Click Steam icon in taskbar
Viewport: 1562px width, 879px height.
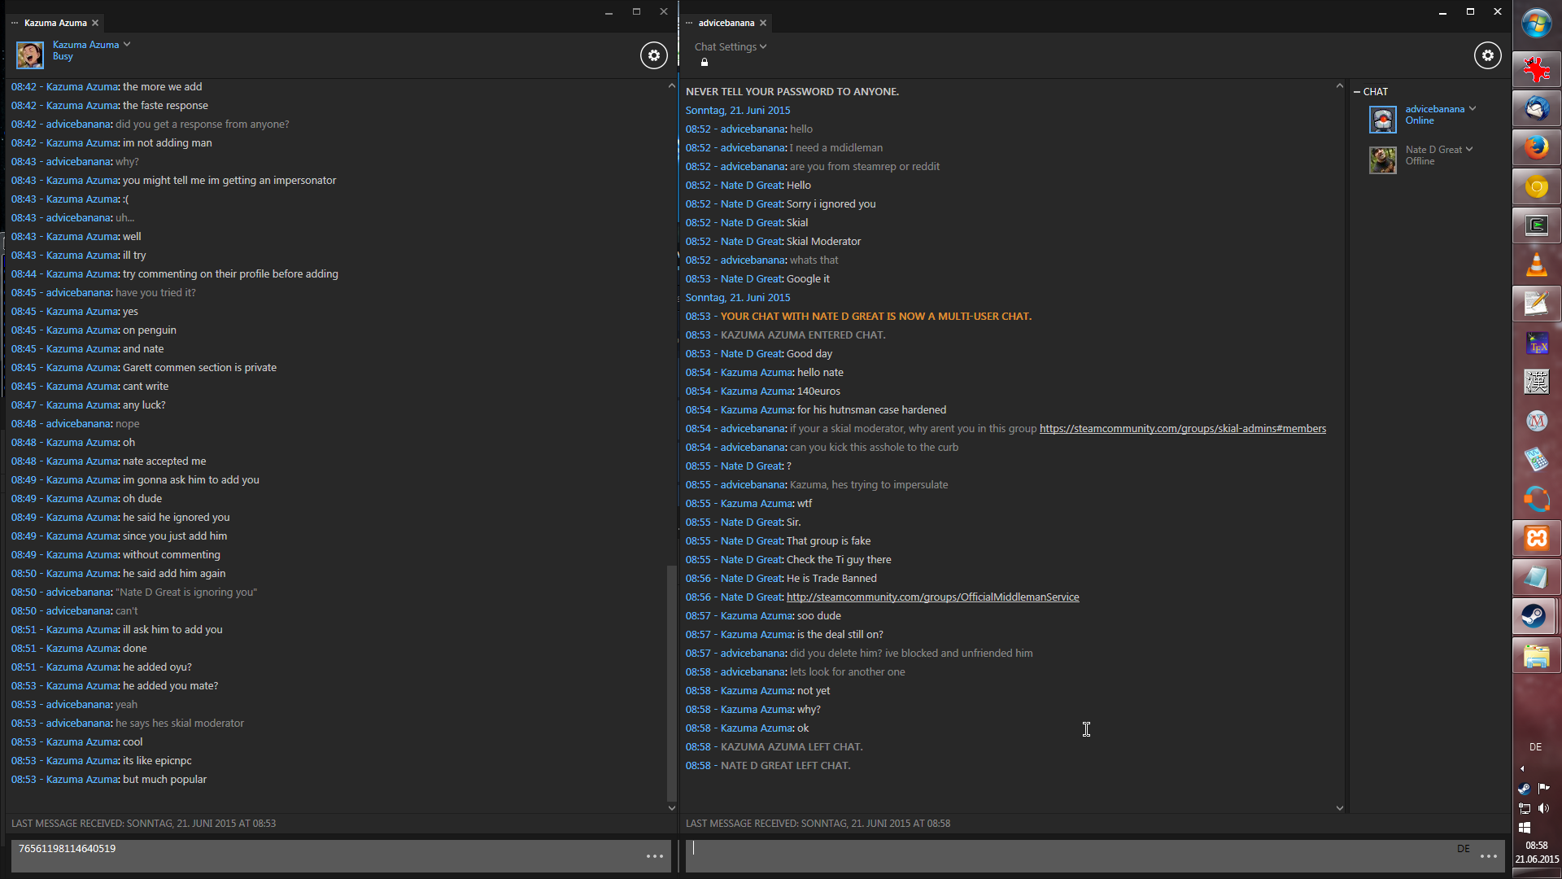pos(1534,616)
